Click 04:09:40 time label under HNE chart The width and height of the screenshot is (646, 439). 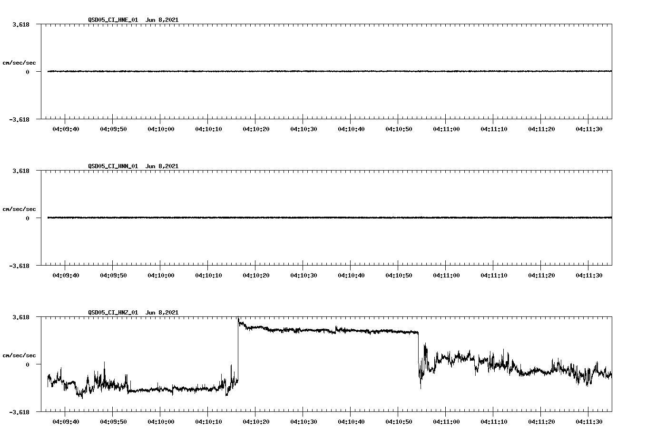(x=66, y=129)
